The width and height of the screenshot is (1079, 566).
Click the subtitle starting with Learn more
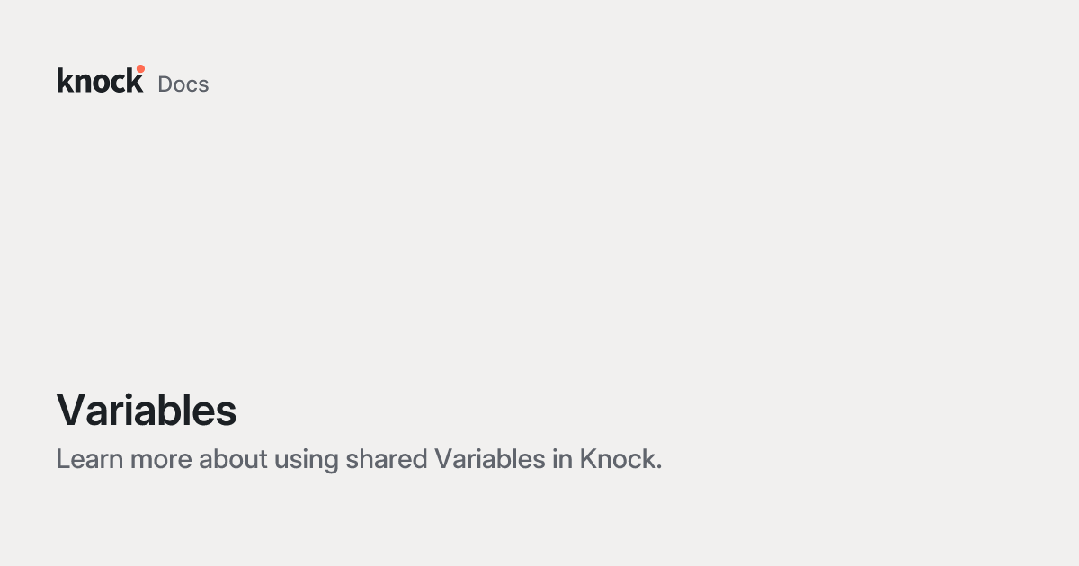click(x=359, y=459)
